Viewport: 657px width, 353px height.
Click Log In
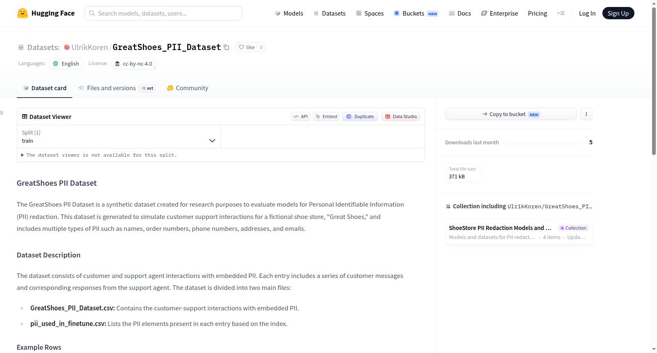[587, 14]
